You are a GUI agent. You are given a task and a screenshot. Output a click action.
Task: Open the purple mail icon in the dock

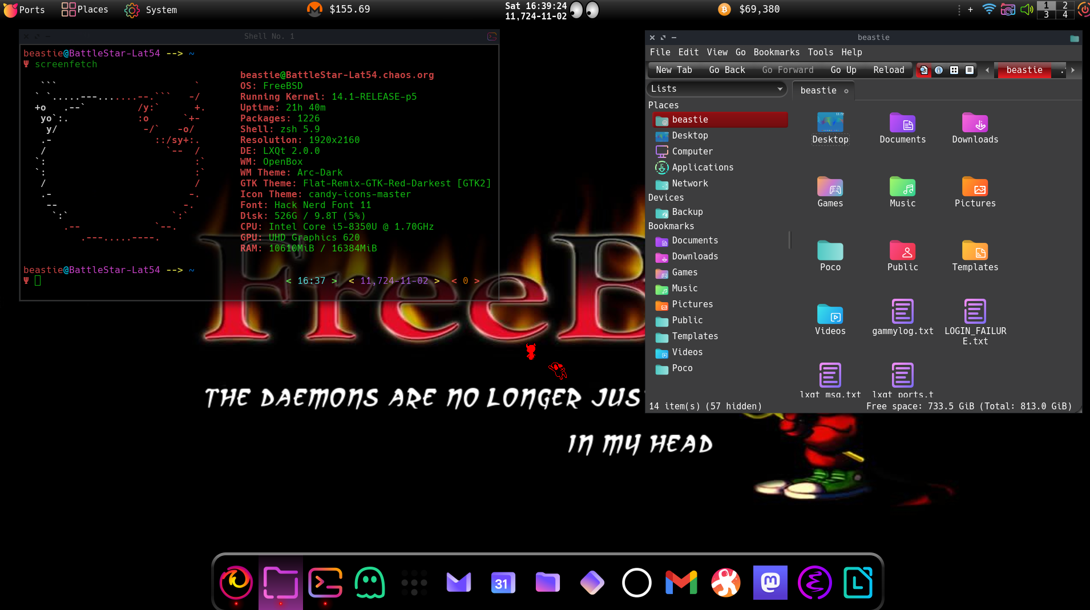[x=458, y=582]
